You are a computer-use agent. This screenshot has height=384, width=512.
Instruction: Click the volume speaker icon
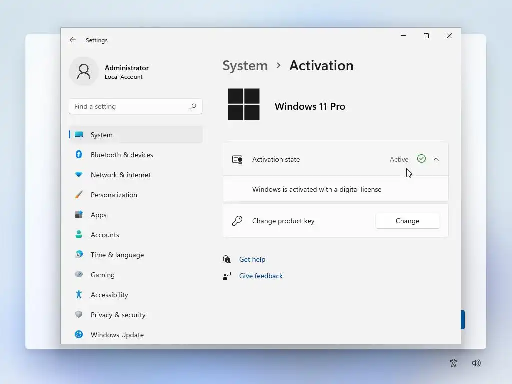(x=476, y=363)
